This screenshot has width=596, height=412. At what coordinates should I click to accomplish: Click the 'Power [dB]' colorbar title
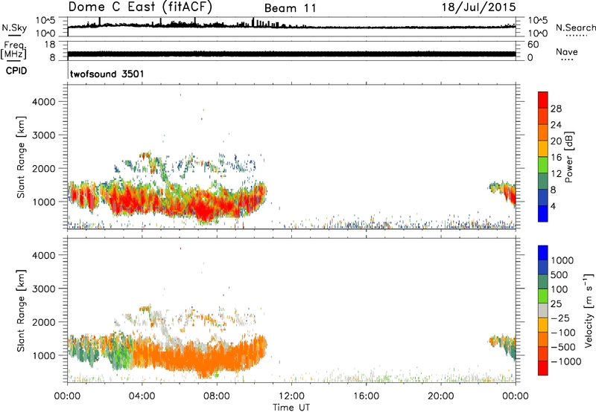tap(568, 157)
